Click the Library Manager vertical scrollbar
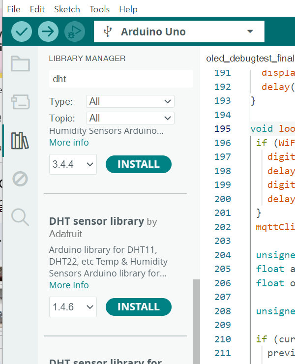 (x=196, y=322)
